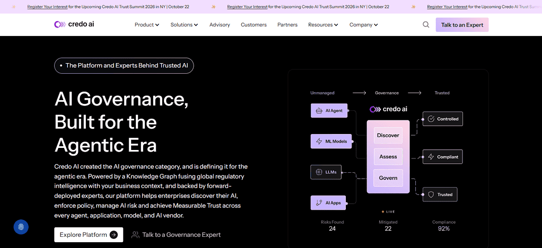Click the arrow icon in Explore Platform
Image resolution: width=542 pixels, height=248 pixels.
[x=113, y=235]
